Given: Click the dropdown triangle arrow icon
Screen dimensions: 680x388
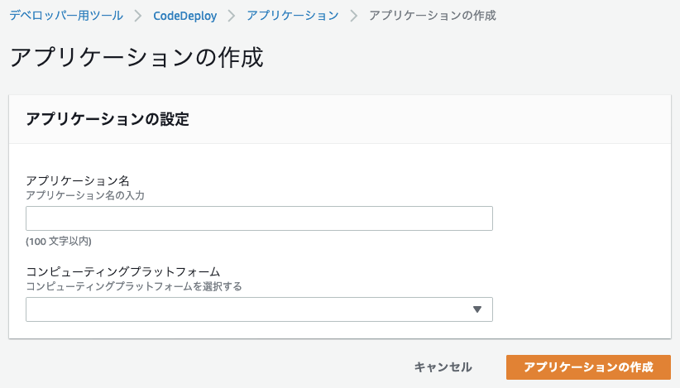Looking at the screenshot, I should 477,309.
